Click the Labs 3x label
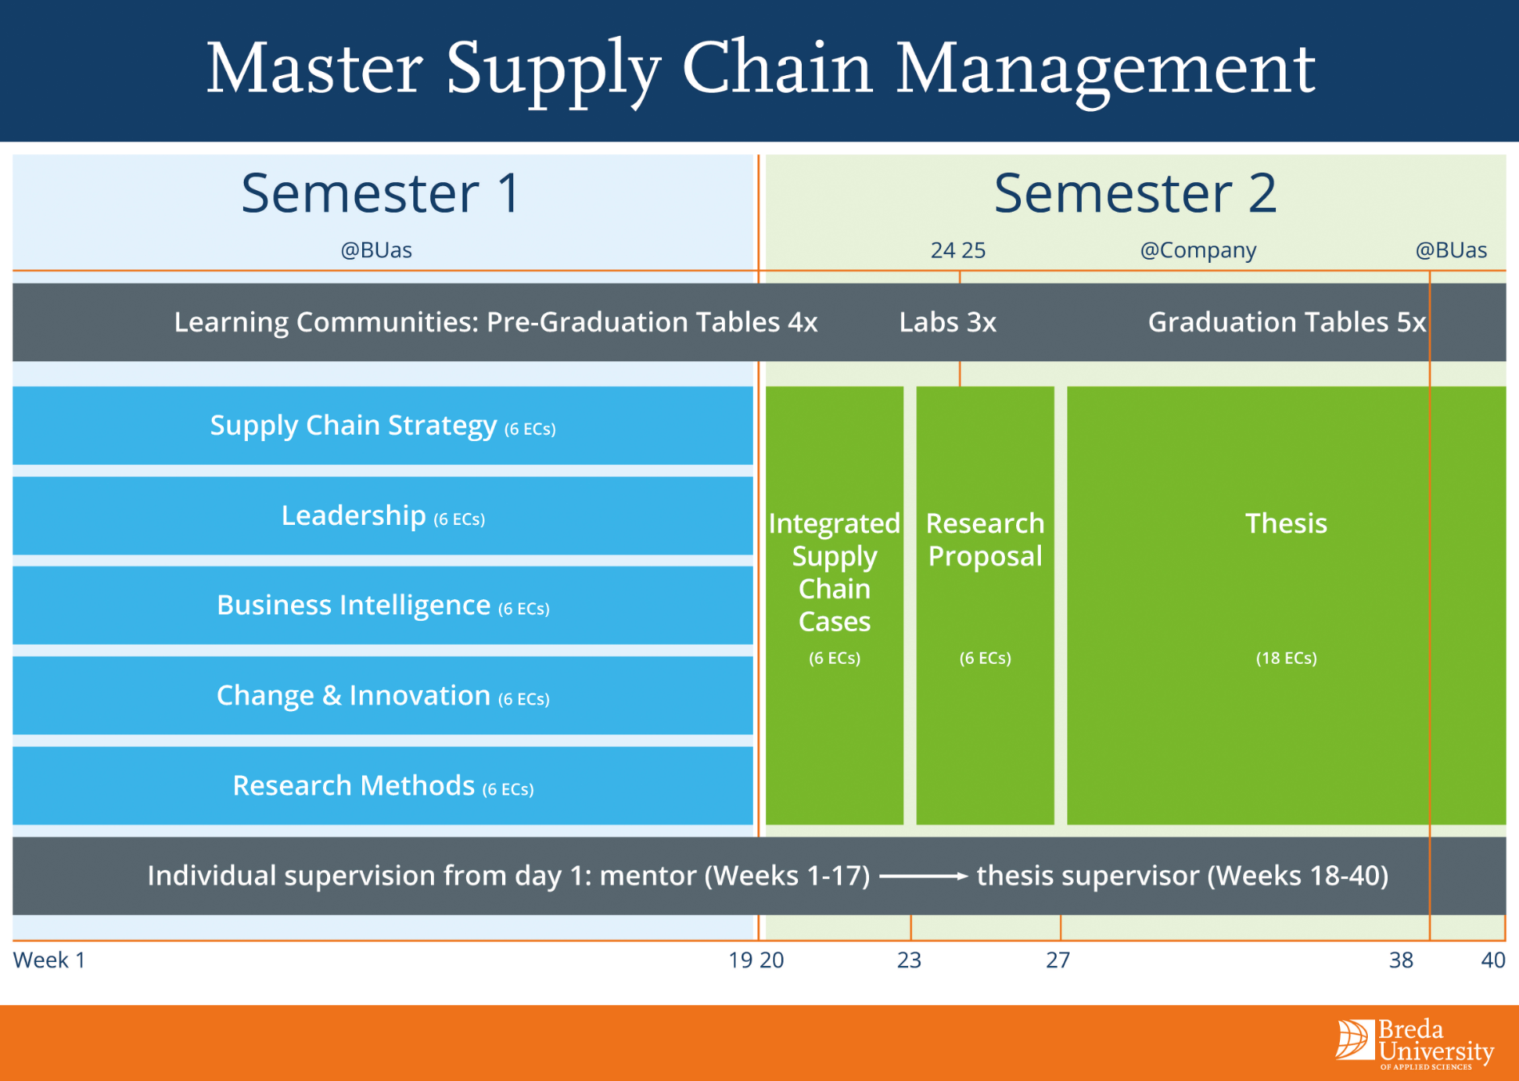The height and width of the screenshot is (1081, 1519). click(947, 322)
